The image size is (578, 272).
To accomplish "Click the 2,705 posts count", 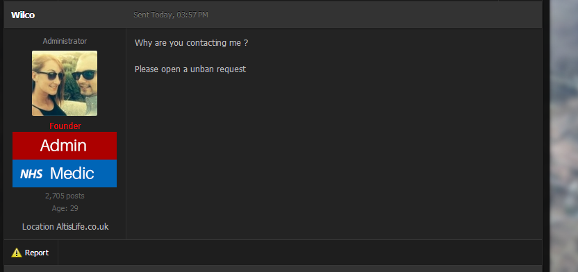I will point(65,196).
